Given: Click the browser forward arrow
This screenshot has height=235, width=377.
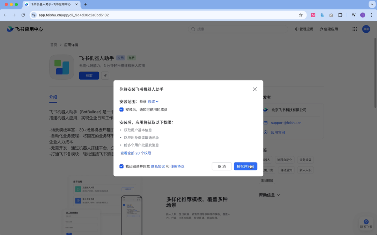Looking at the screenshot, I should tap(14, 15).
